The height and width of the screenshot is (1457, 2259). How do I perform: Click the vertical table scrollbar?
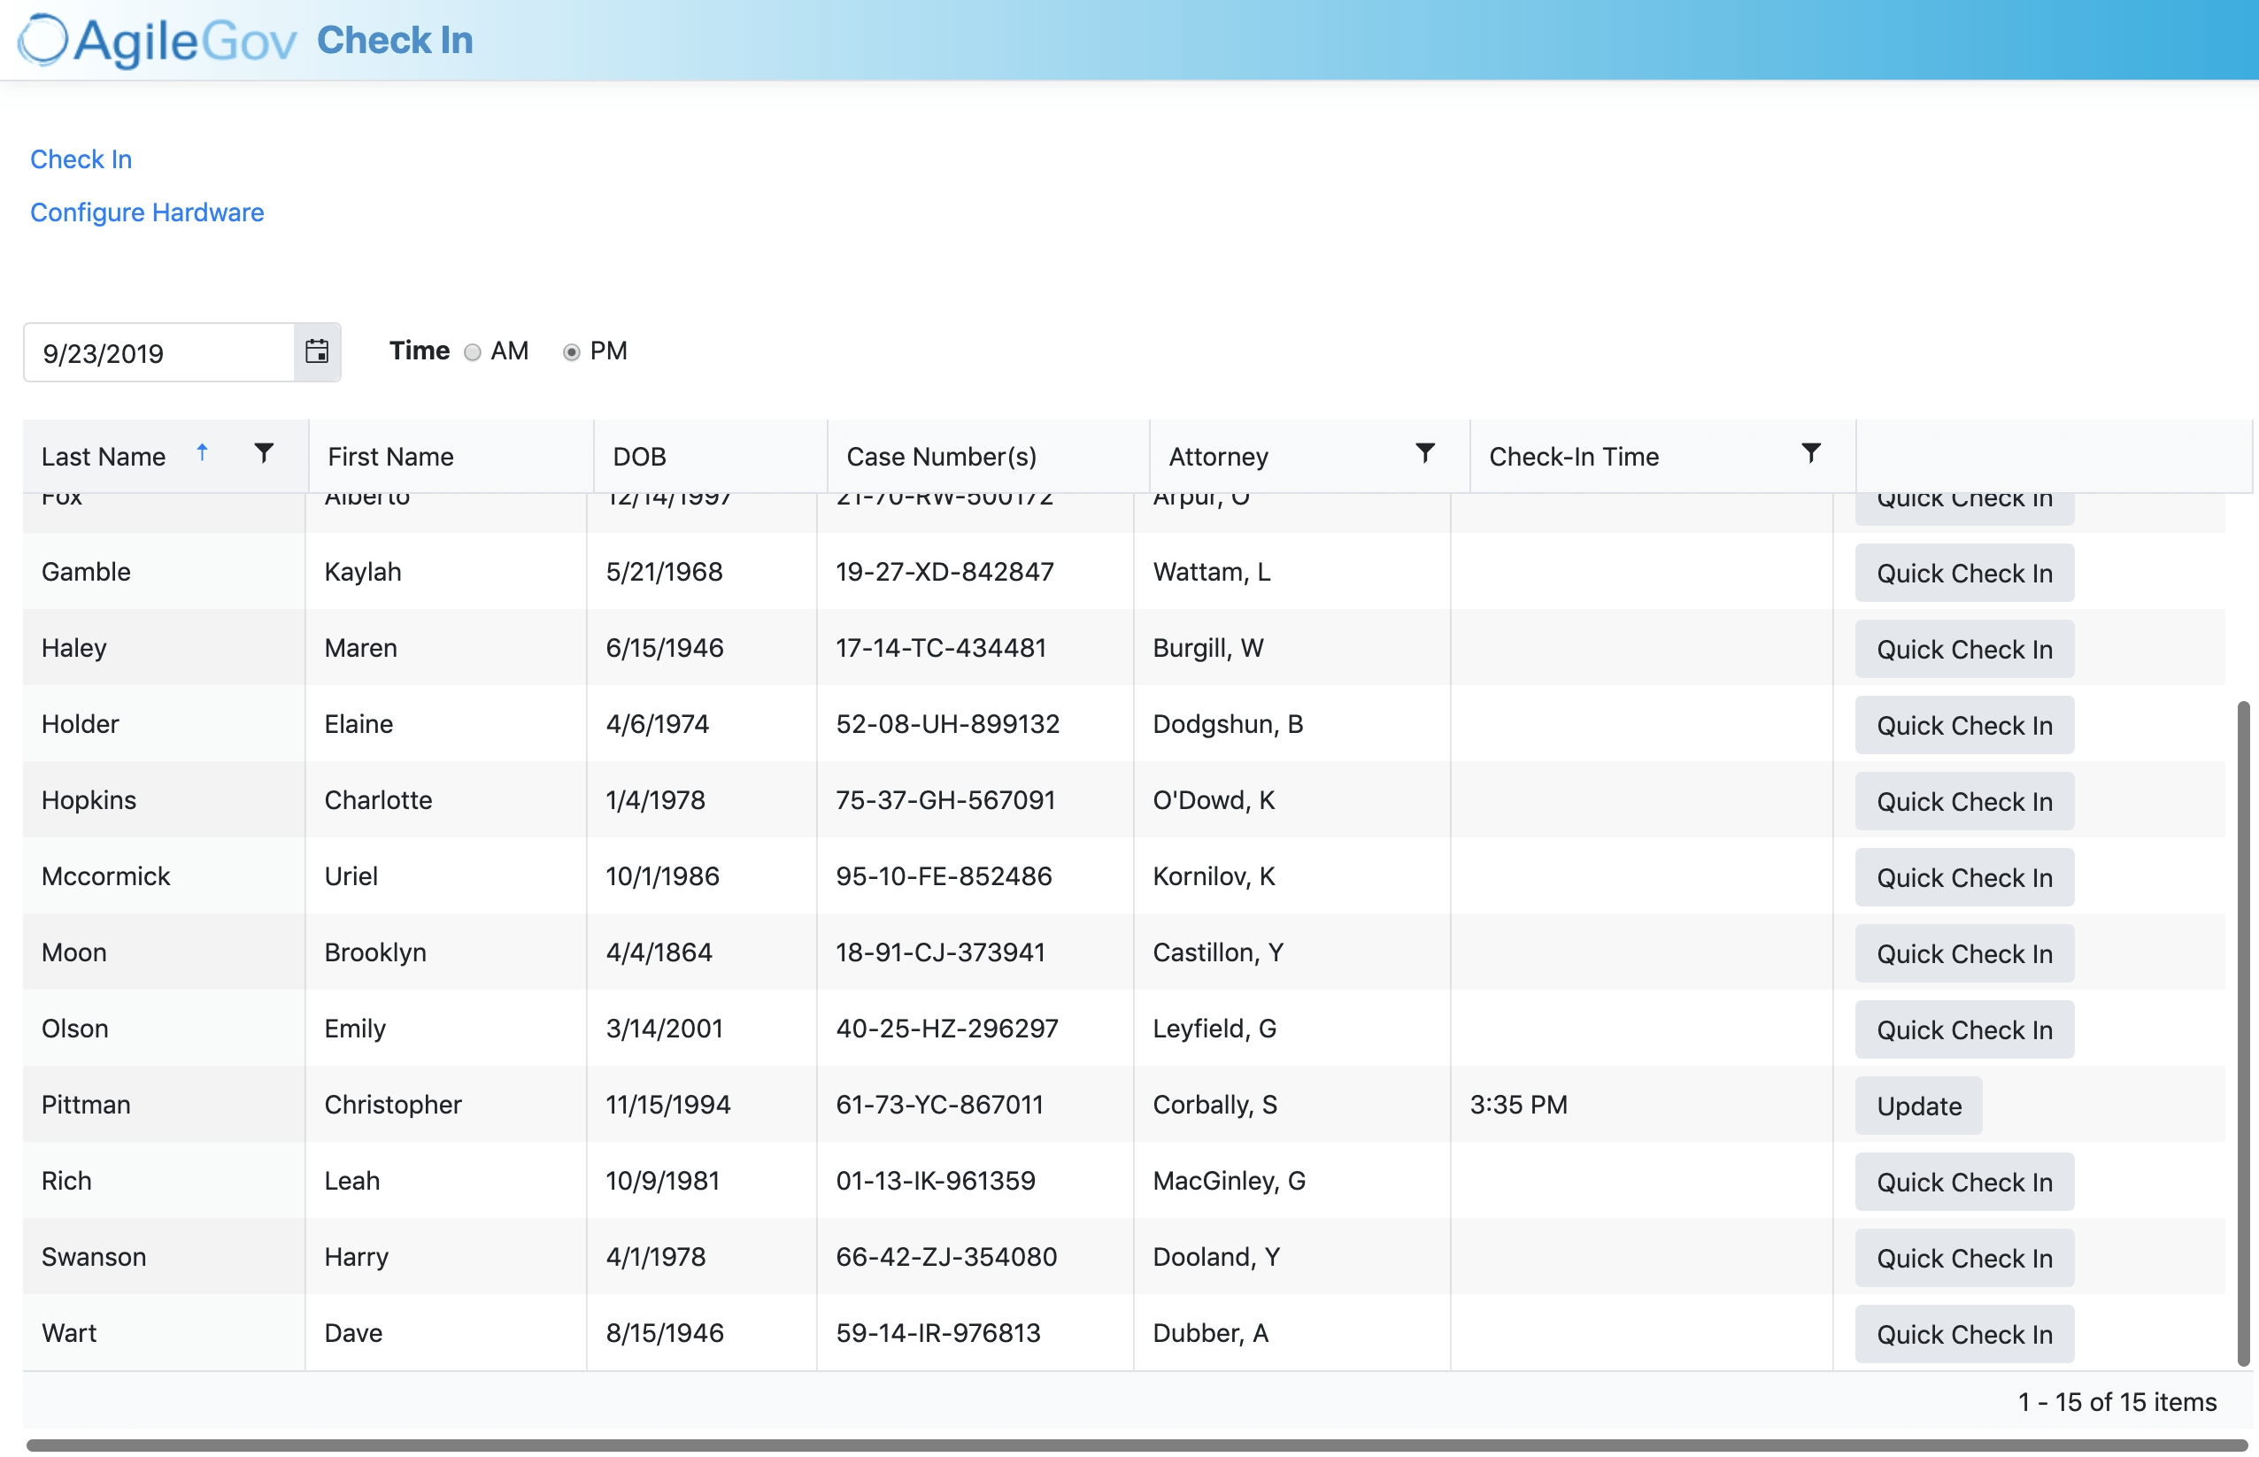pos(2243,1033)
